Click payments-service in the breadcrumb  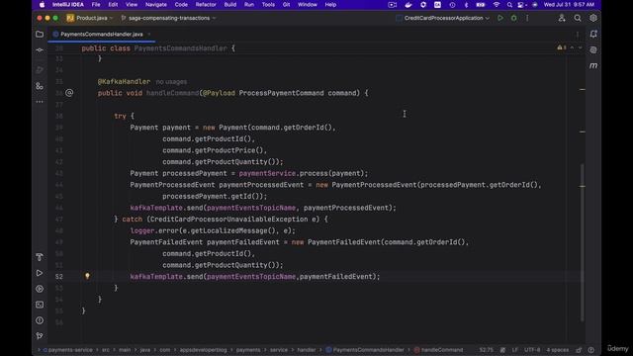70,350
